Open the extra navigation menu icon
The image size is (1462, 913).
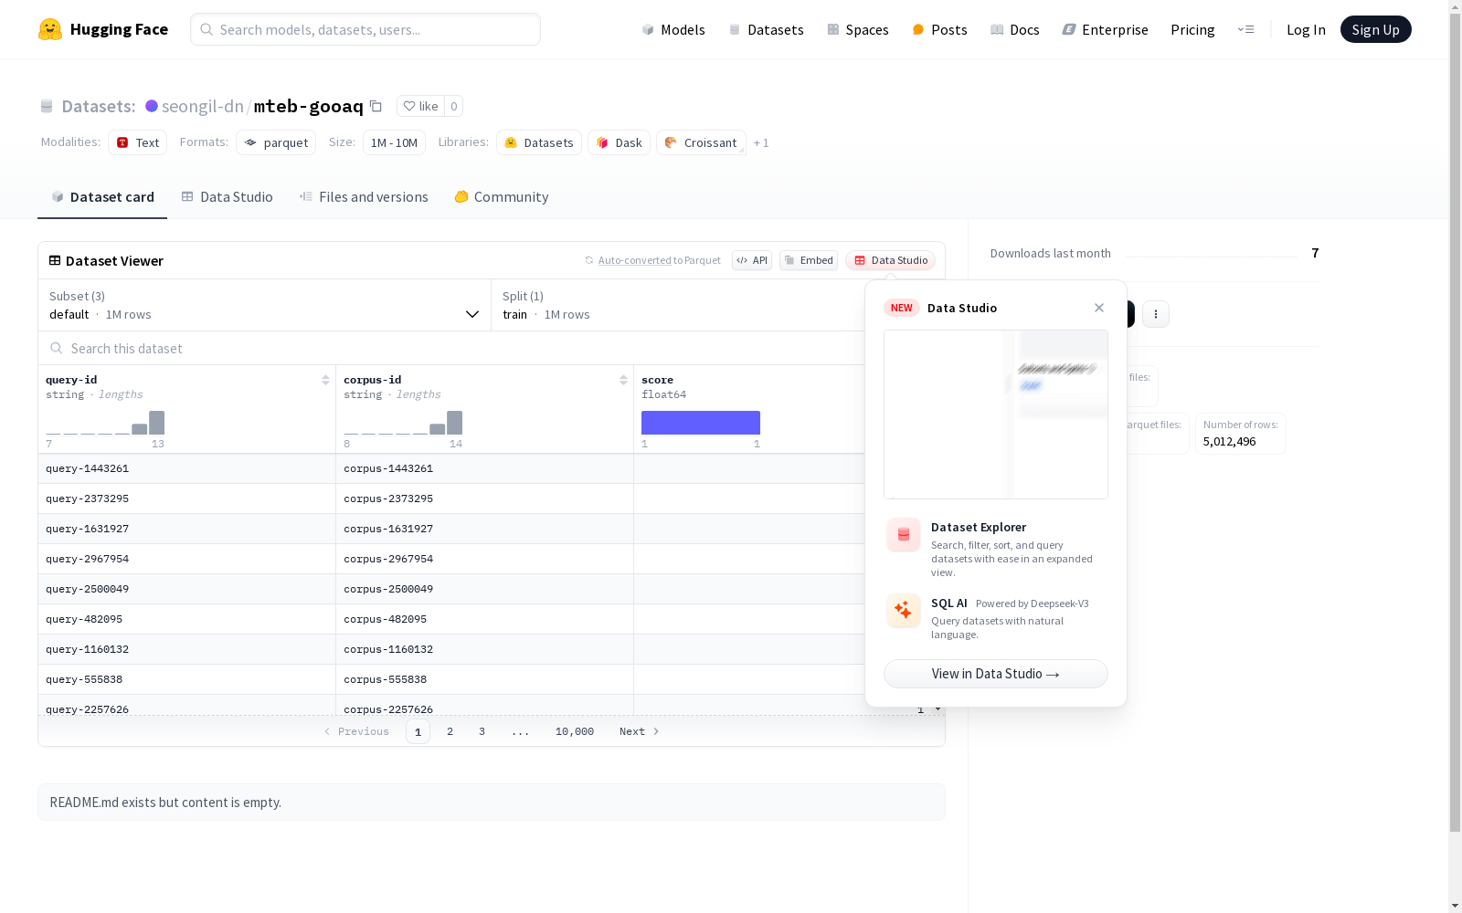(x=1245, y=29)
